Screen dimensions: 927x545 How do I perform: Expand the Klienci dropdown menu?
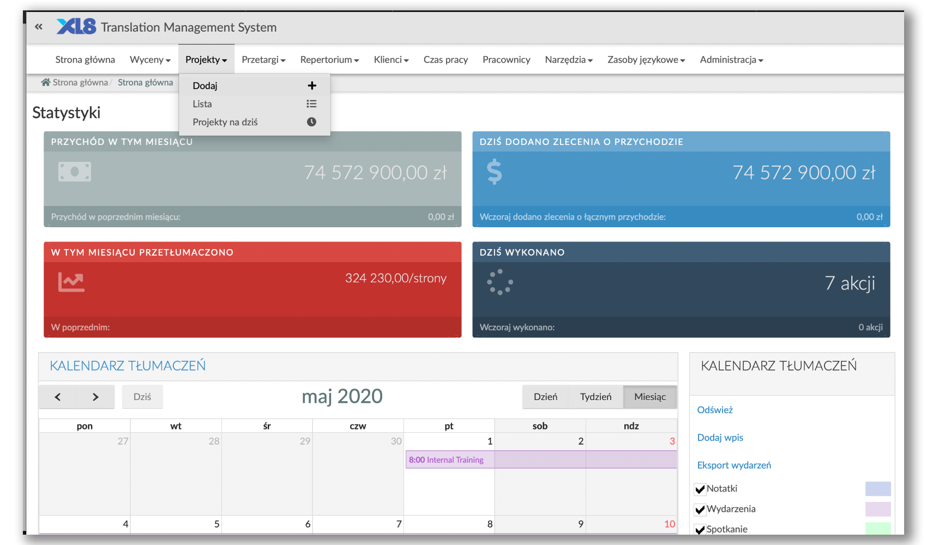tap(391, 59)
